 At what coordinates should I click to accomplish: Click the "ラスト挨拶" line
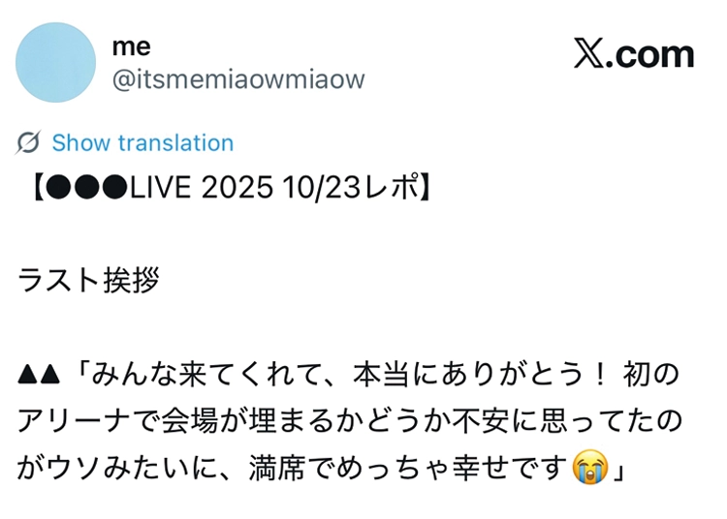coord(88,280)
